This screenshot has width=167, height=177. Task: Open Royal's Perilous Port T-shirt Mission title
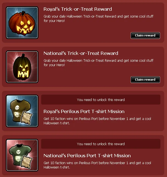(x=84, y=111)
